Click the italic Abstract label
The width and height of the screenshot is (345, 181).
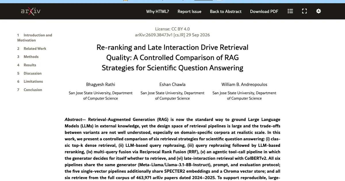(73, 120)
